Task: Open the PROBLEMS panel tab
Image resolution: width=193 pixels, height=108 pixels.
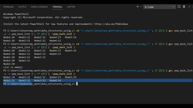Action: pos(8,7)
